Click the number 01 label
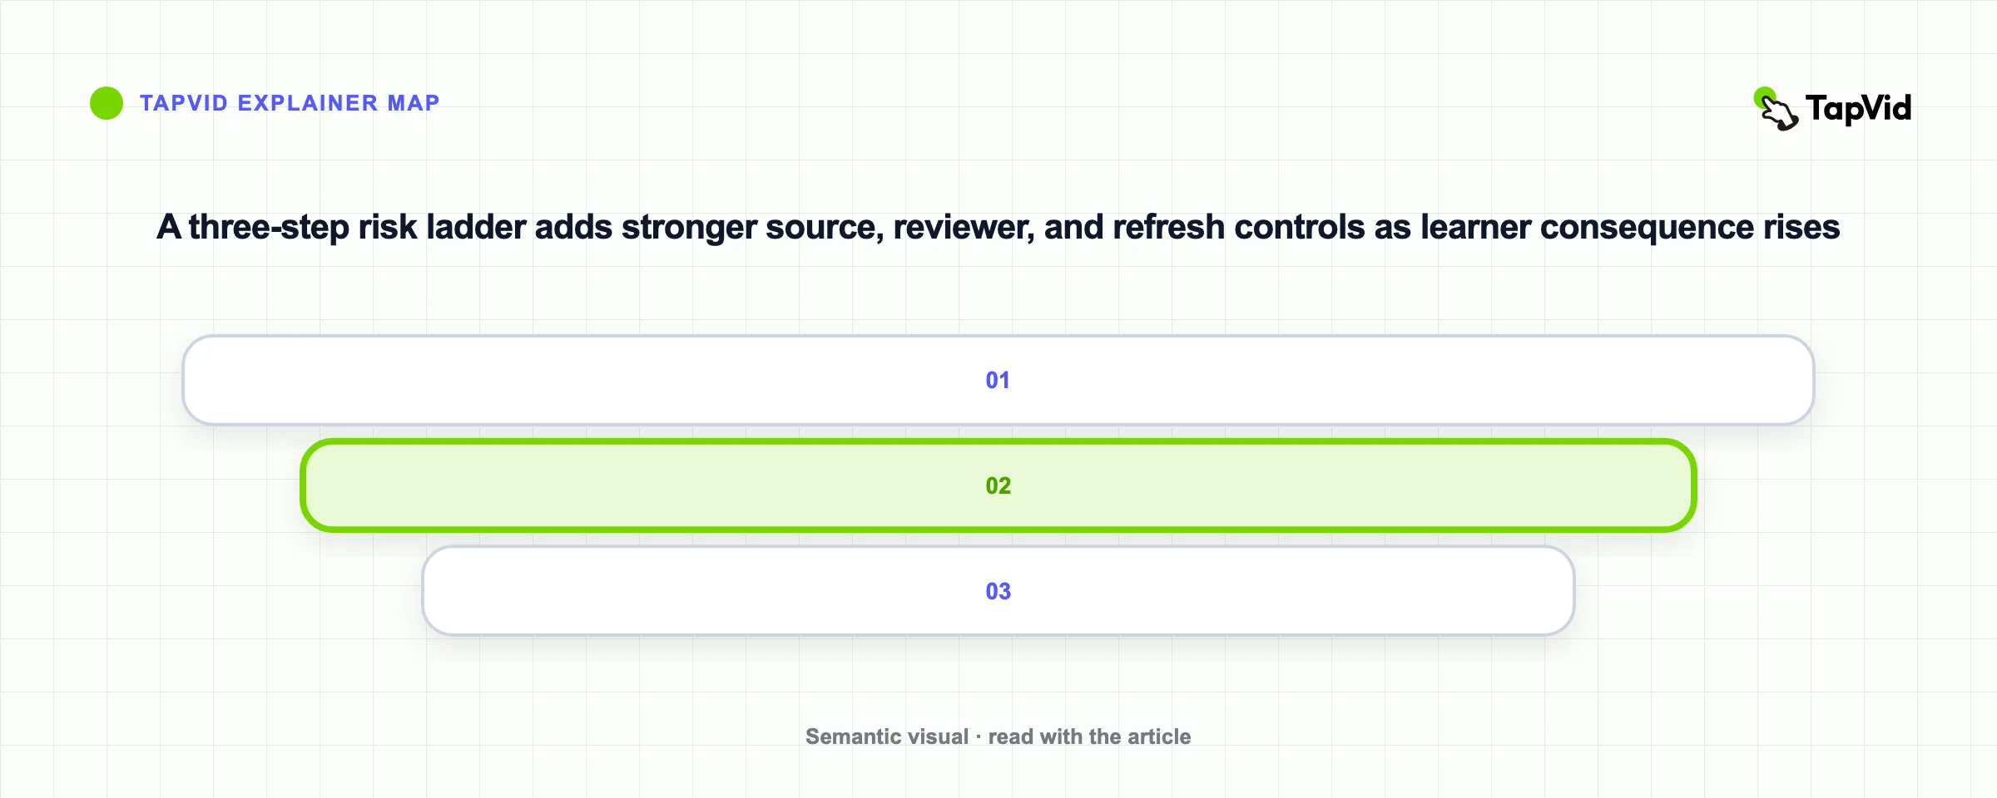The image size is (1997, 798). (998, 381)
